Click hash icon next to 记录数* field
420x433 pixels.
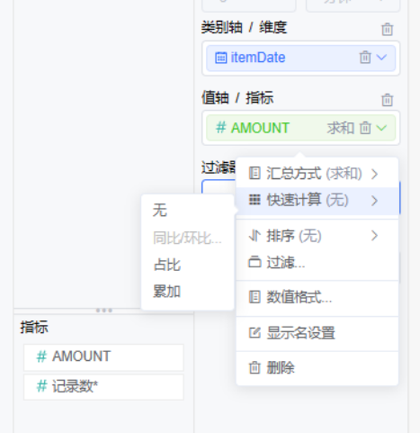coord(41,386)
